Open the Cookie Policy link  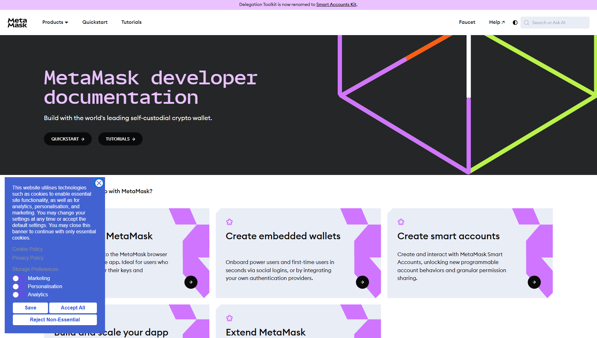tap(28, 249)
